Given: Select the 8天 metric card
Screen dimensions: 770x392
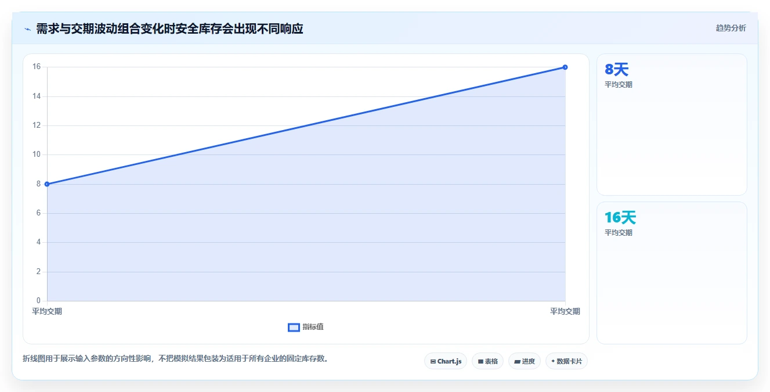Looking at the screenshot, I should click(671, 125).
